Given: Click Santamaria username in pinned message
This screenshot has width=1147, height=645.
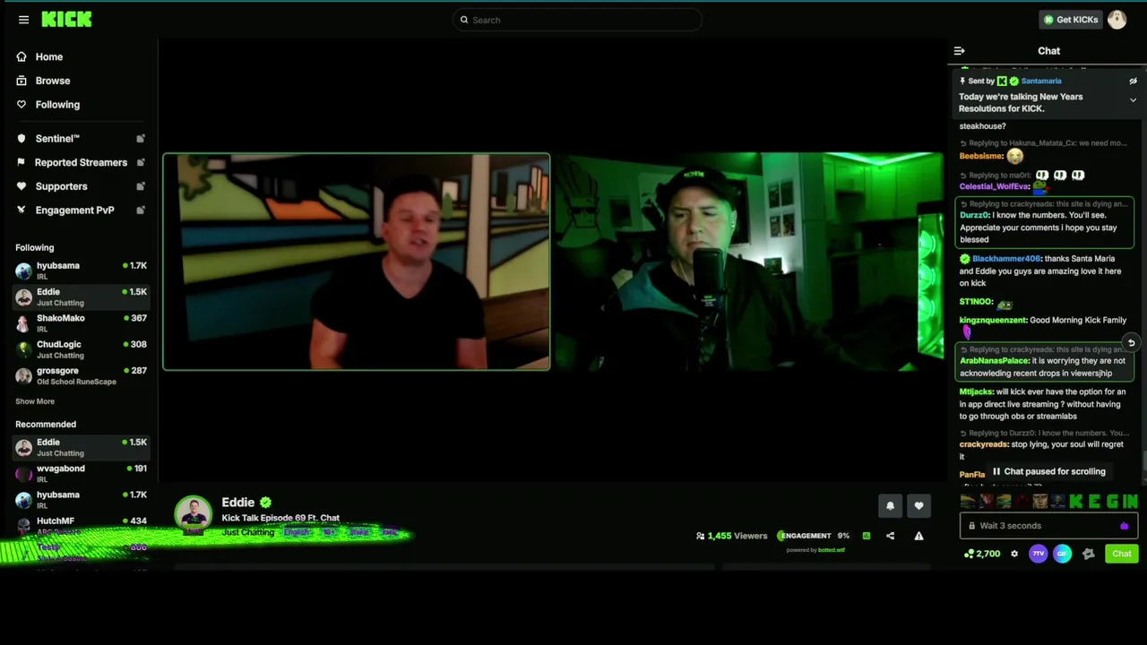Looking at the screenshot, I should click(x=1041, y=81).
